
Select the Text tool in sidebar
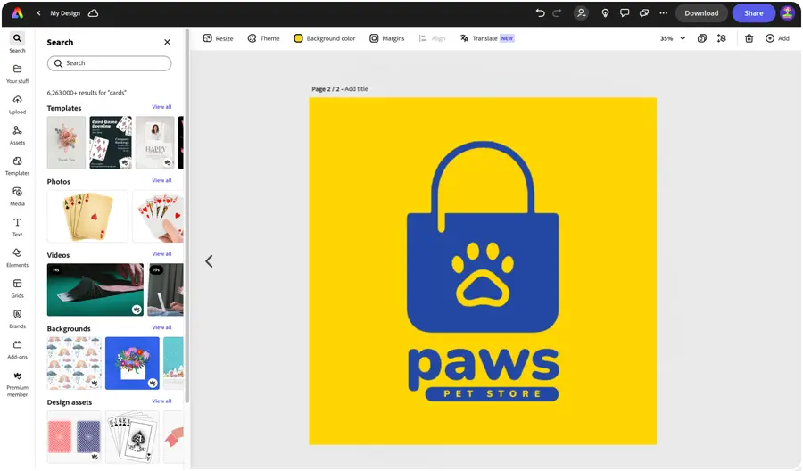(17, 227)
